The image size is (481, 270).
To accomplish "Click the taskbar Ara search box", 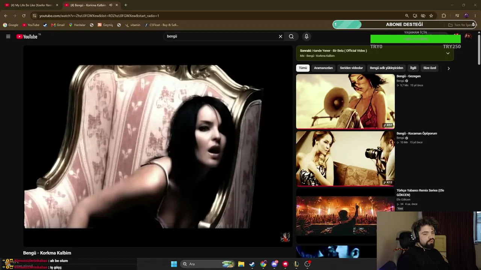I will [x=208, y=264].
